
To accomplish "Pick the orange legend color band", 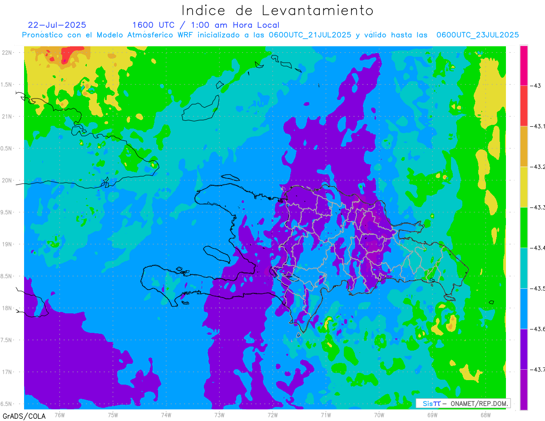I will click(524, 146).
